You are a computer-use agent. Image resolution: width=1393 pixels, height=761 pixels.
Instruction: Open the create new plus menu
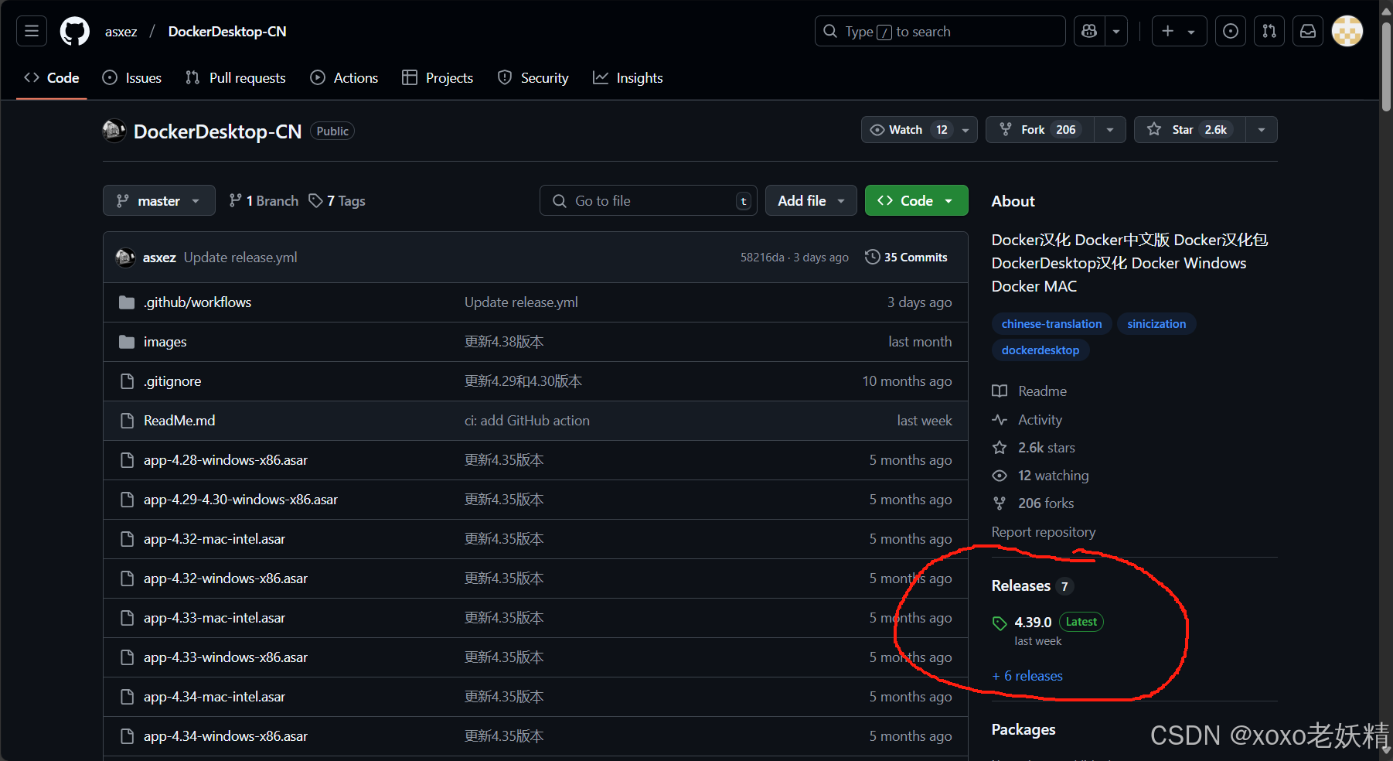1179,31
